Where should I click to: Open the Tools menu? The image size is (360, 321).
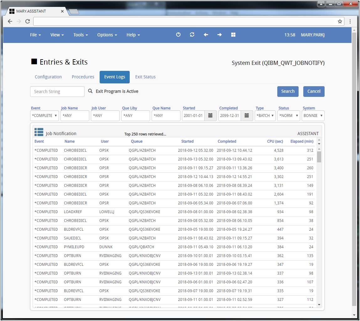[x=81, y=35]
